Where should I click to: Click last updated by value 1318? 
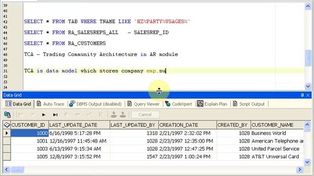pyautogui.click(x=134, y=133)
